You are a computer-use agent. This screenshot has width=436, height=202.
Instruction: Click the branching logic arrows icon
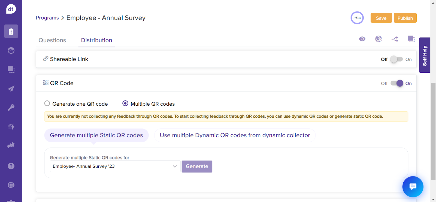tap(395, 39)
